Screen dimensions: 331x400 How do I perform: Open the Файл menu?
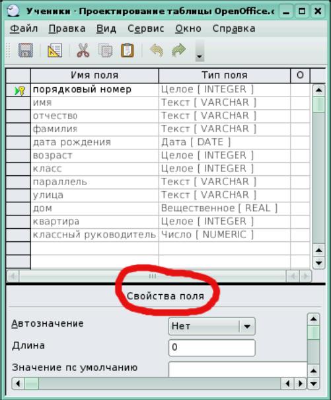[x=24, y=28]
